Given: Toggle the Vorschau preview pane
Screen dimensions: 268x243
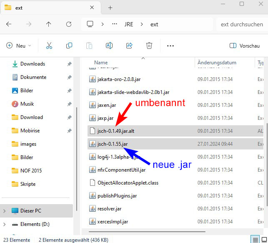Looking at the screenshot, I should pos(245,46).
